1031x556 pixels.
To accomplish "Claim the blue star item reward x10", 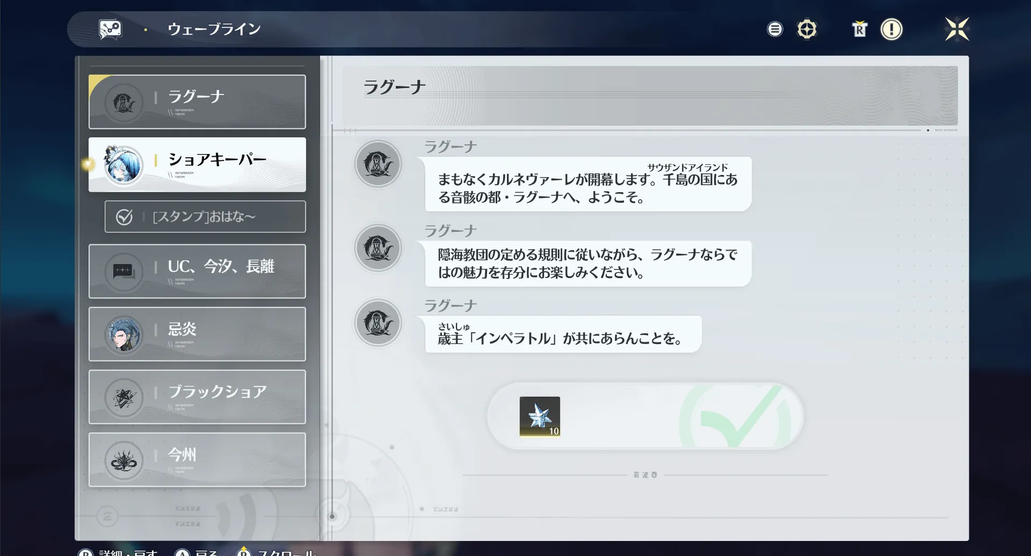I will tap(539, 416).
